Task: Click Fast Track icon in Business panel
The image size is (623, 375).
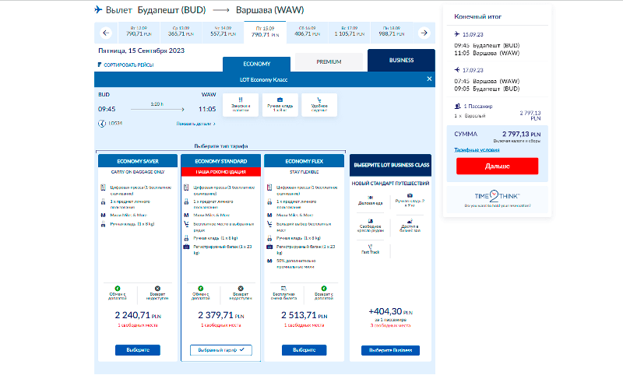Action: pyautogui.click(x=371, y=247)
